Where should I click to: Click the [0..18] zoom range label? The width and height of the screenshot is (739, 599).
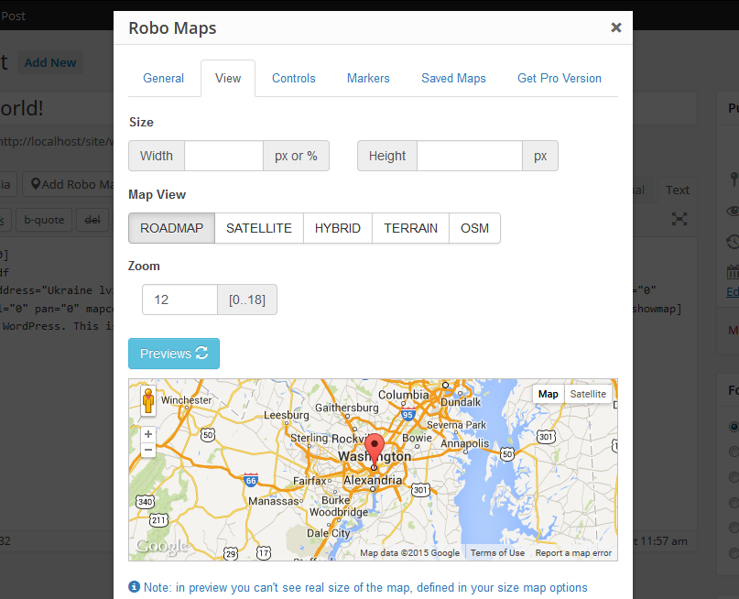click(247, 299)
